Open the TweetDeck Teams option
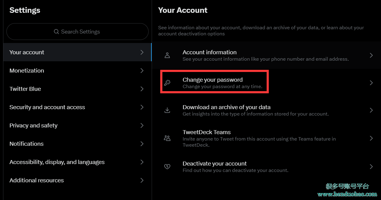This screenshot has height=200, width=381. (x=207, y=132)
